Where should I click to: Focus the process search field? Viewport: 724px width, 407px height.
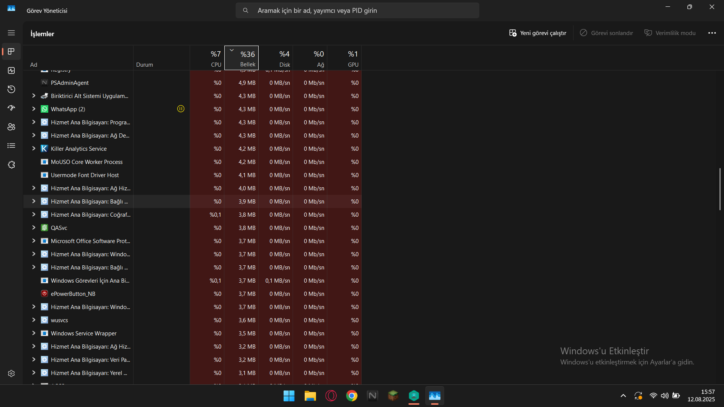click(357, 11)
